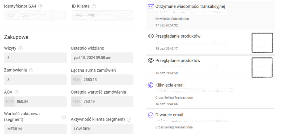The height and width of the screenshot is (137, 281).
Task: Click help icon beside Zamówienia label
Action: click(x=31, y=70)
